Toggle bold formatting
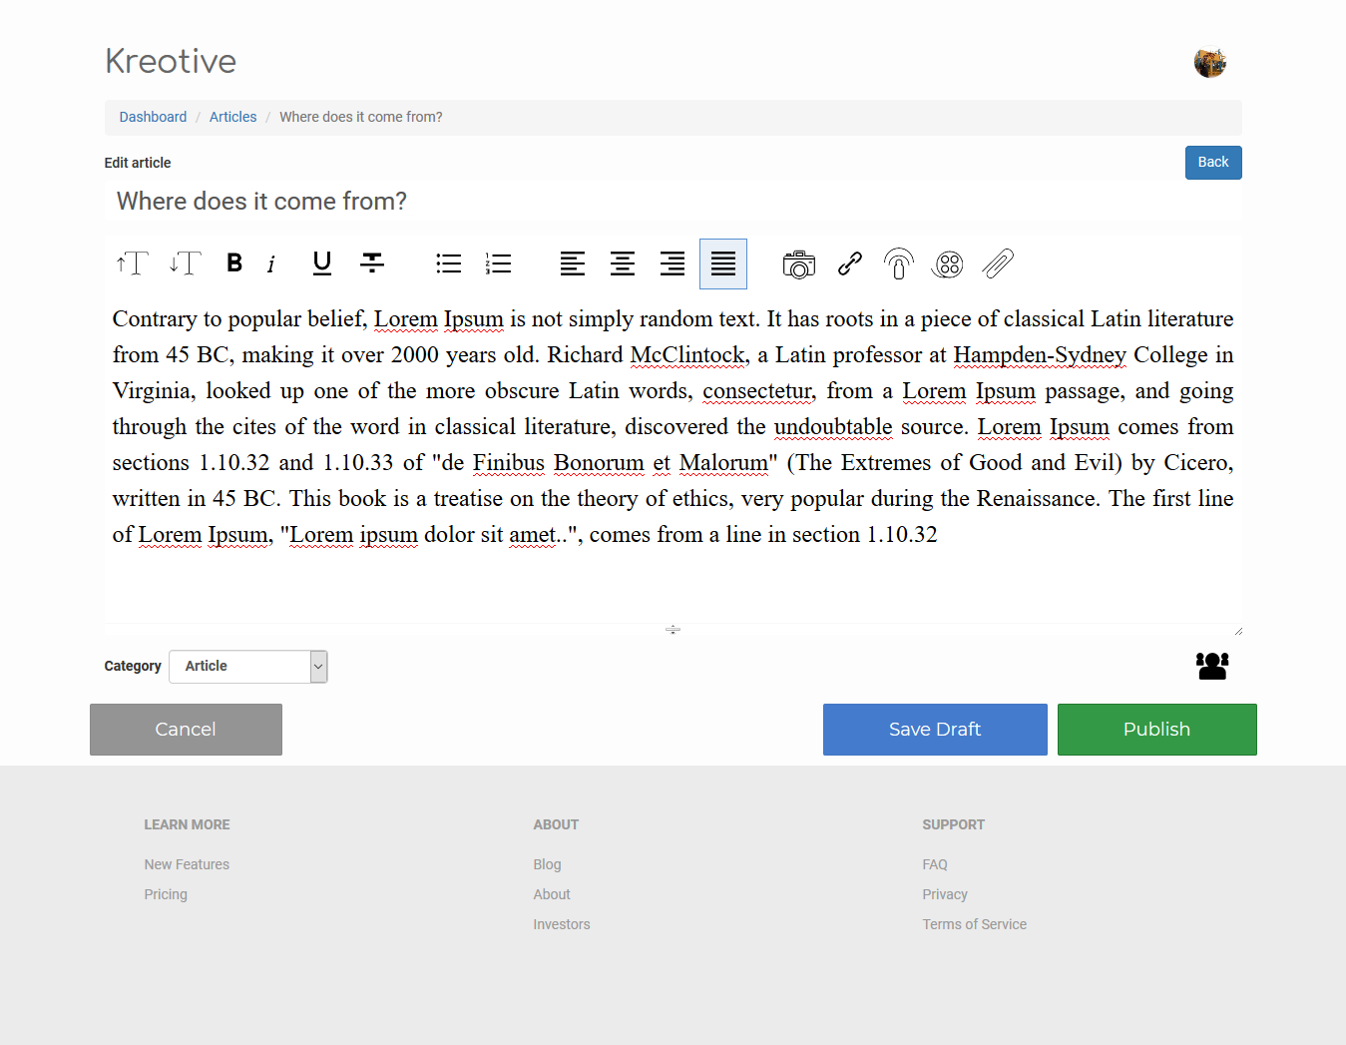 234,263
